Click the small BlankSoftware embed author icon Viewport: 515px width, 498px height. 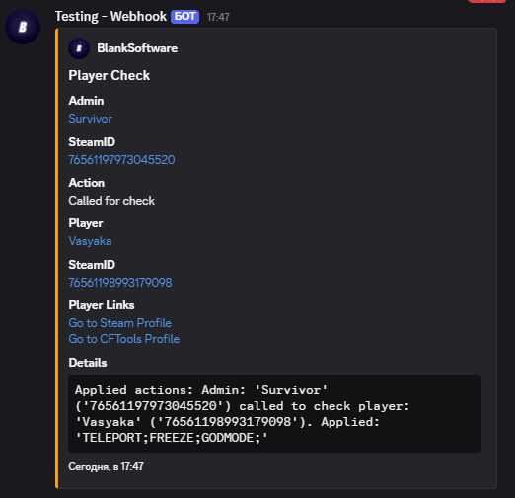[x=79, y=48]
